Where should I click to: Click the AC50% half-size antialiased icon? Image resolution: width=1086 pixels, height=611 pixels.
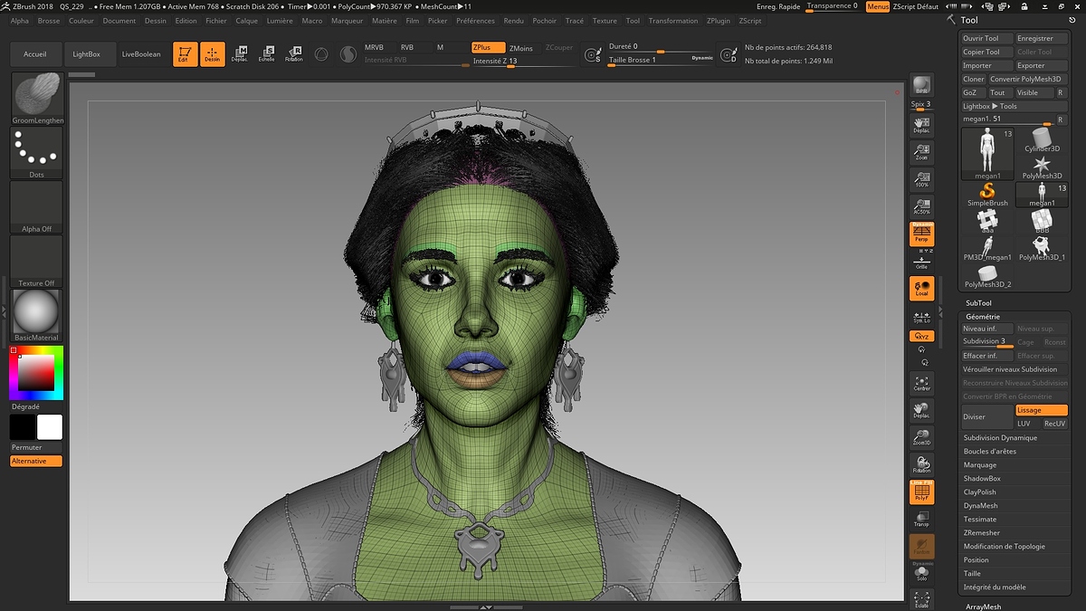click(921, 206)
